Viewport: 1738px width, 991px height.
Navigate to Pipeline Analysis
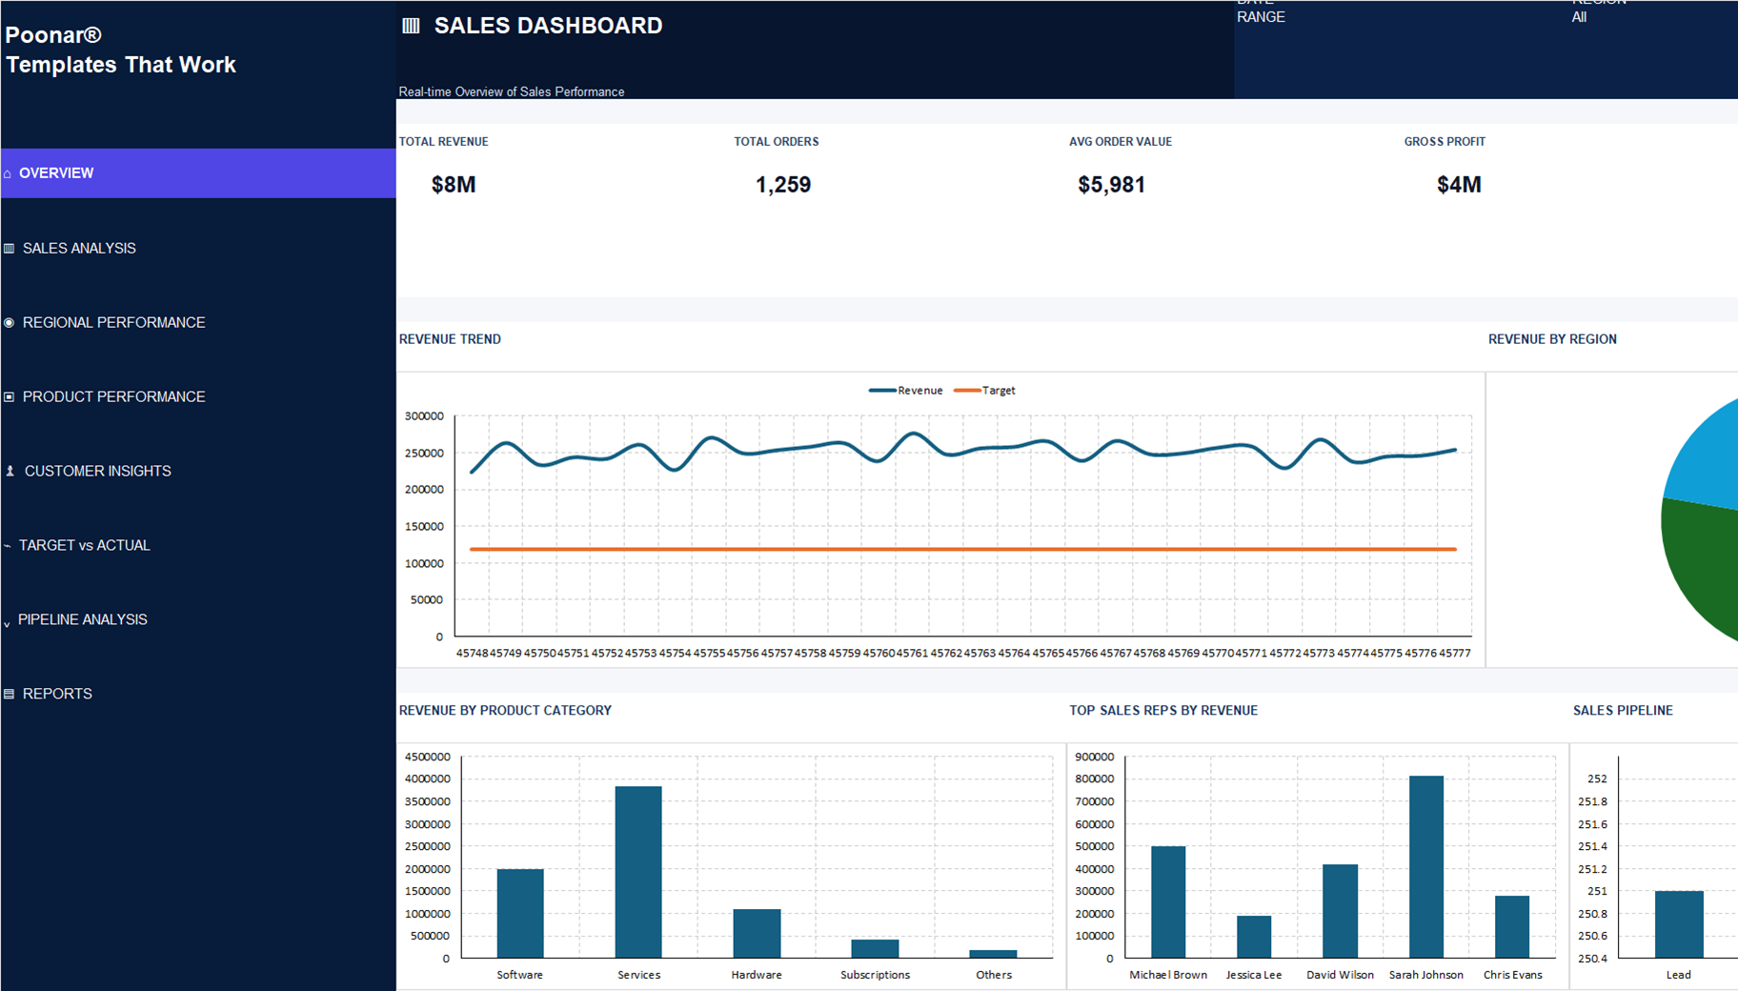pos(82,620)
